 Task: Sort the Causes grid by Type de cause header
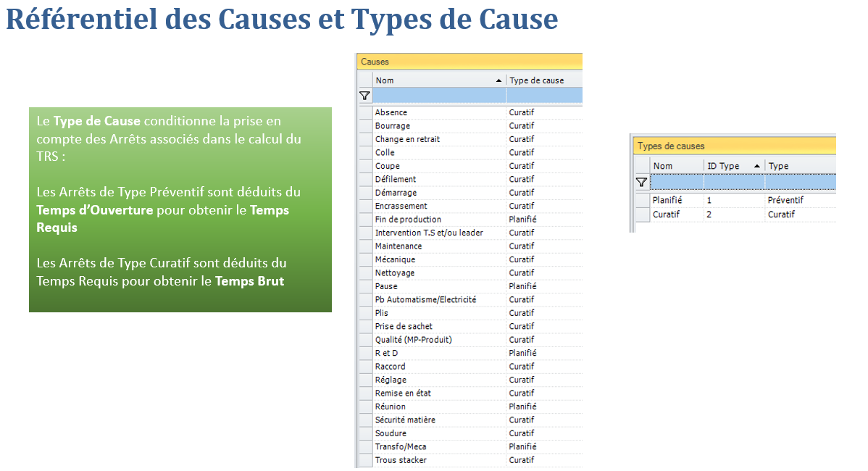(536, 80)
